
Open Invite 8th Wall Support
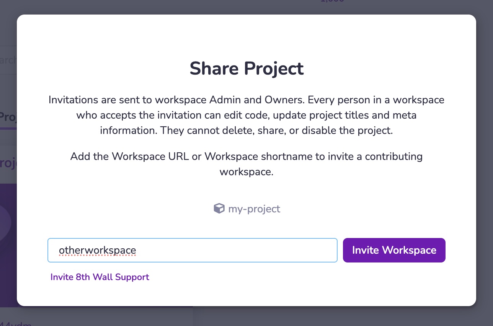coord(100,277)
